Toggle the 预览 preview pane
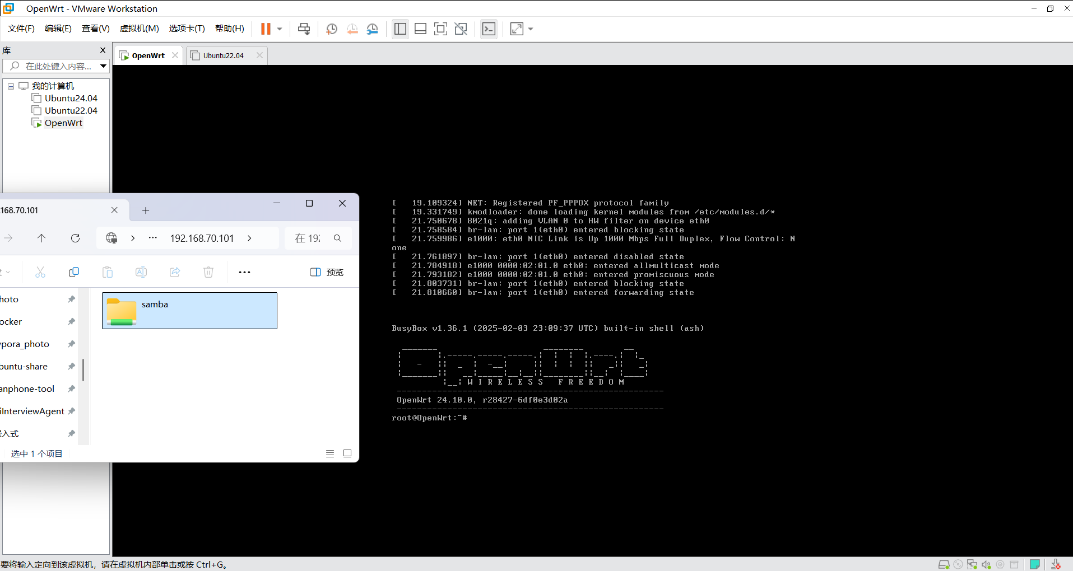Viewport: 1073px width, 571px height. click(x=327, y=272)
